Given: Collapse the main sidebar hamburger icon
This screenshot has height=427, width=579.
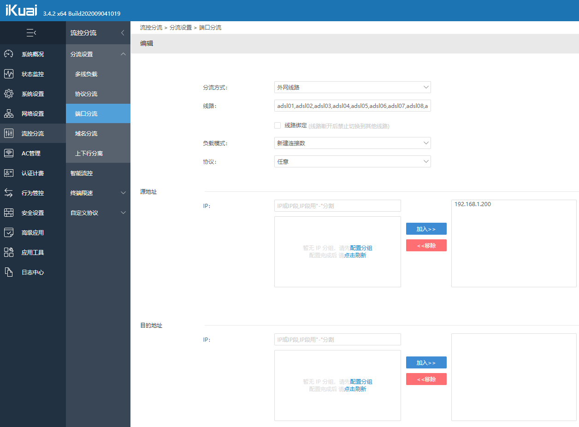Looking at the screenshot, I should [31, 33].
